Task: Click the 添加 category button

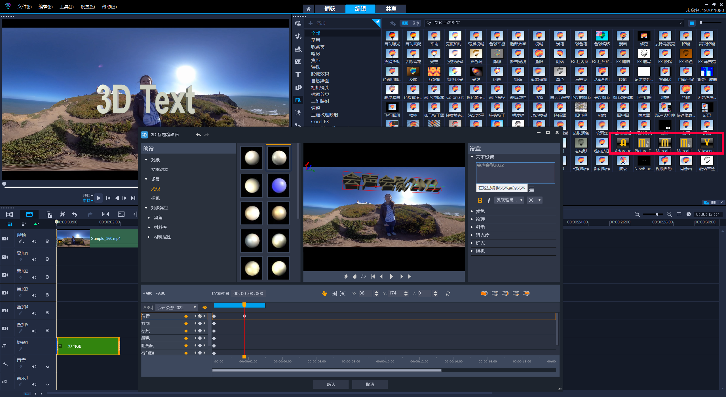Action: click(x=317, y=23)
